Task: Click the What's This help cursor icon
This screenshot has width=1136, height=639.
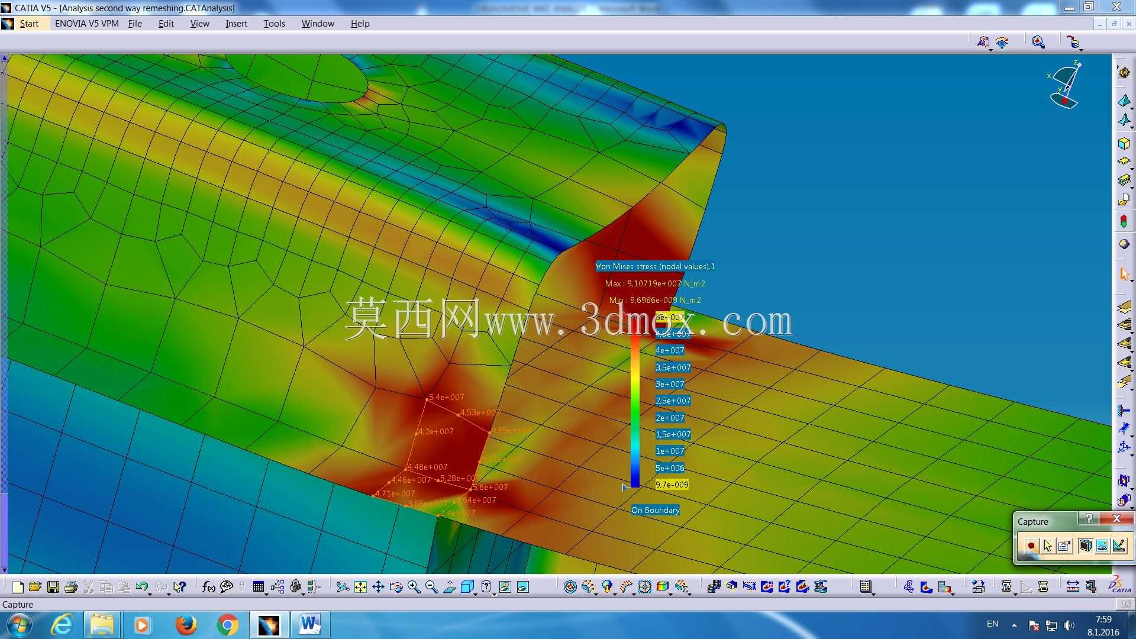Action: click(180, 587)
